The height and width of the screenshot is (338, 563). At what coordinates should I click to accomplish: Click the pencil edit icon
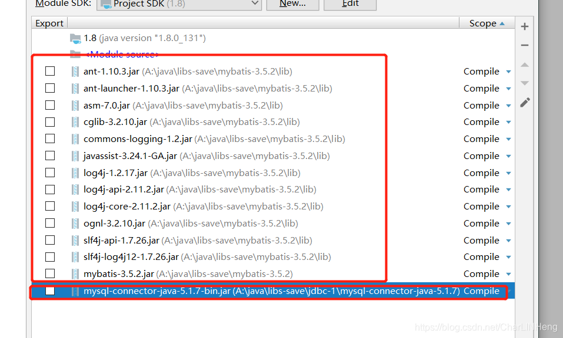(x=525, y=103)
